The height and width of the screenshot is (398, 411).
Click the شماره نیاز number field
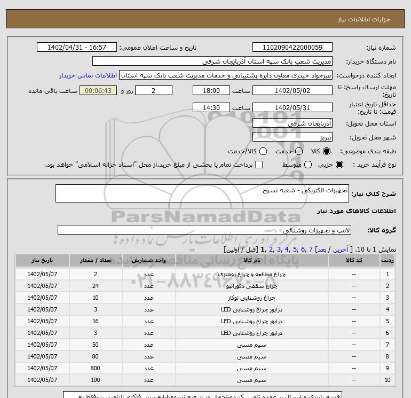(x=293, y=47)
